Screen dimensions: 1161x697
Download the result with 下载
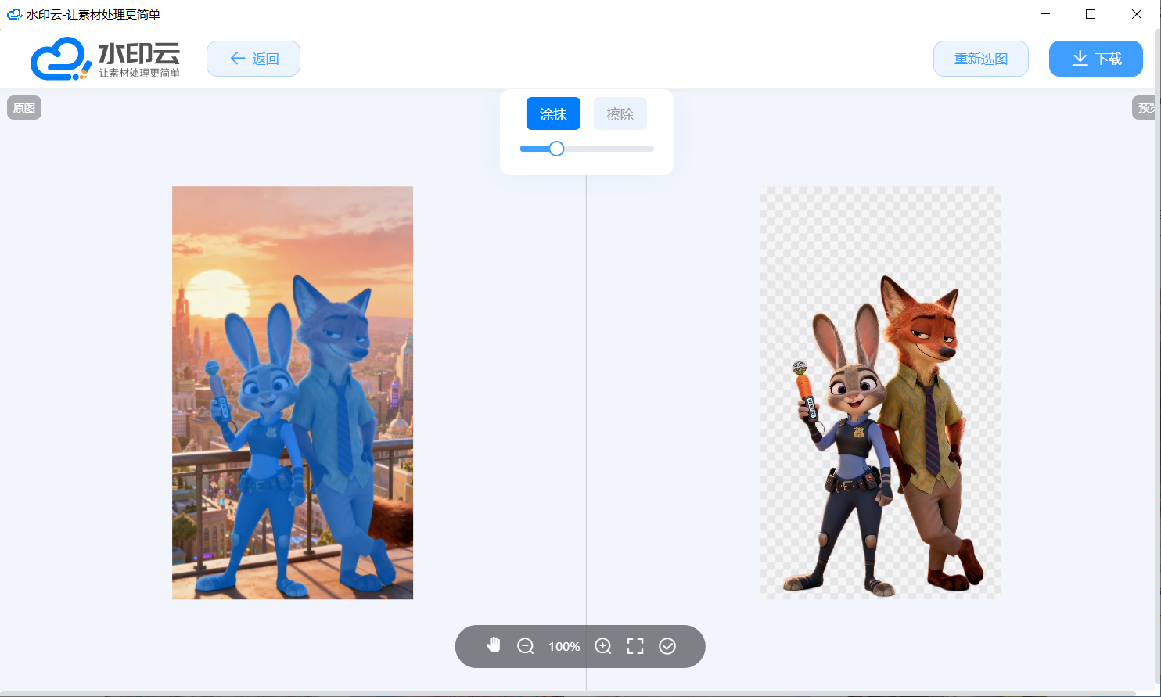1095,59
